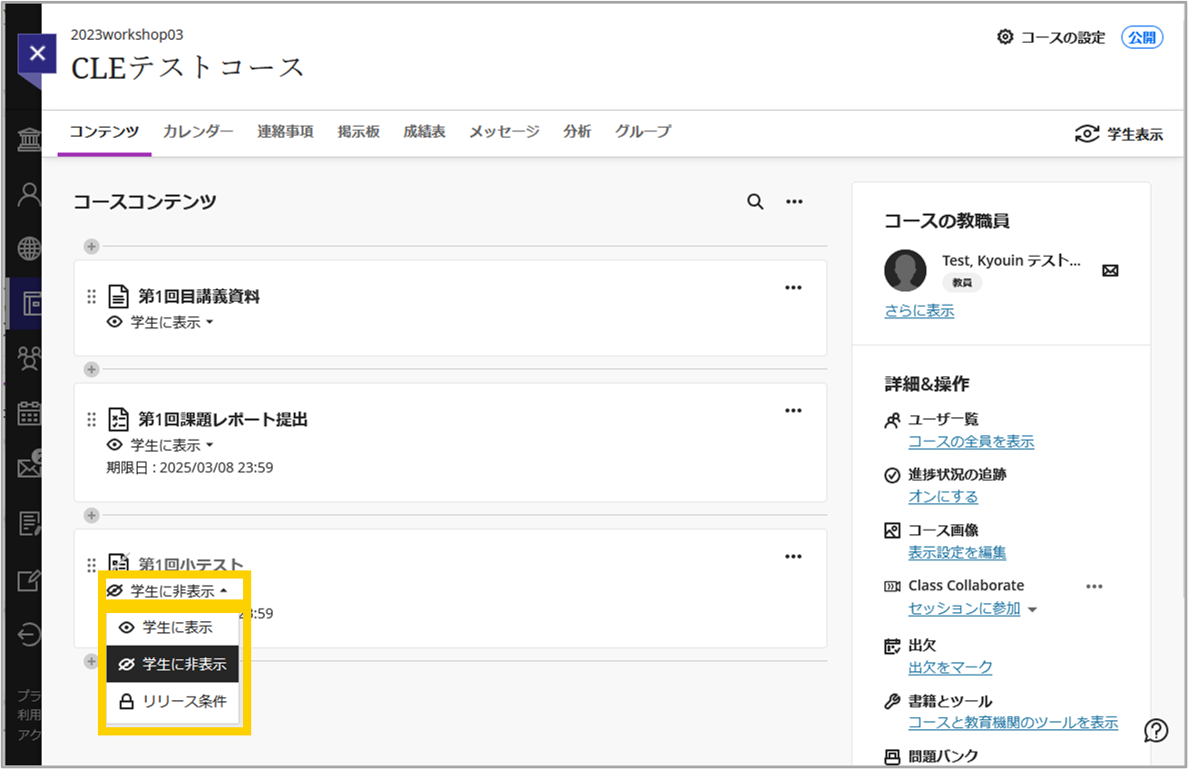Click drag handle of 第1回目講義資料
This screenshot has height=769, width=1188.
[x=91, y=297]
